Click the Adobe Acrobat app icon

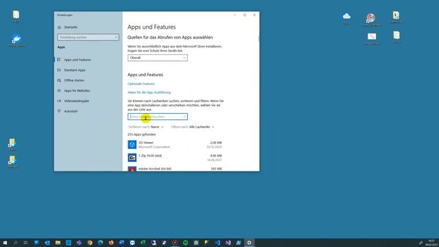132,169
